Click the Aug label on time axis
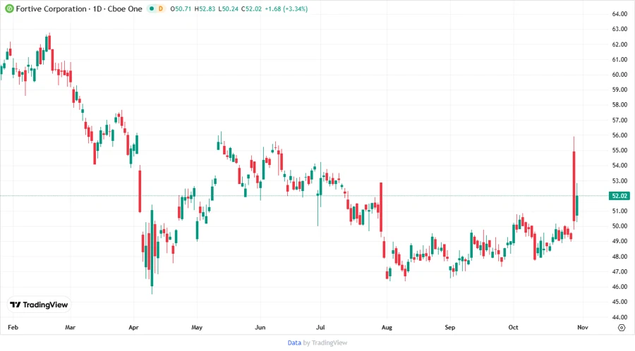The height and width of the screenshot is (351, 635). [387, 328]
